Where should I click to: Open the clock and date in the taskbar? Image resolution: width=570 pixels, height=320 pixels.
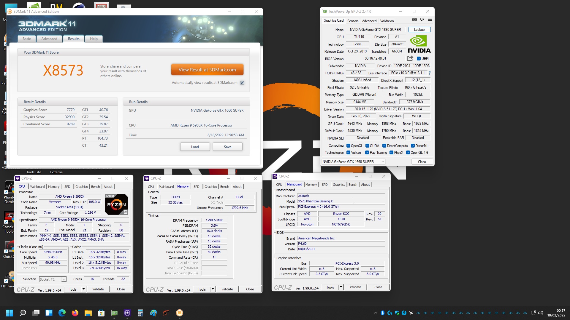tap(557, 313)
